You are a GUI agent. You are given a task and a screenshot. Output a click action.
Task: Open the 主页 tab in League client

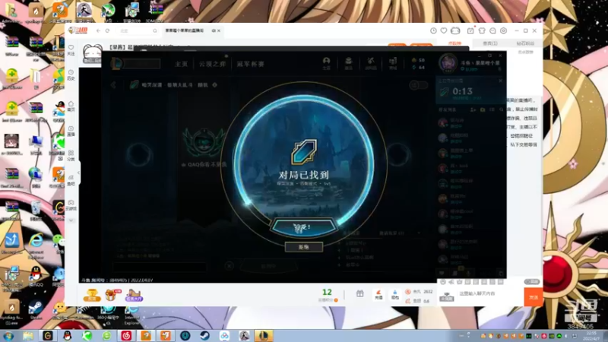click(181, 64)
